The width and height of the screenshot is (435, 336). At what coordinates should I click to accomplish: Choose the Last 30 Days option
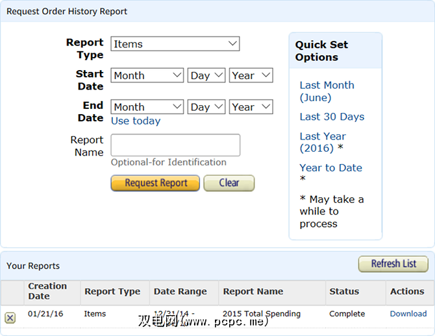point(332,117)
